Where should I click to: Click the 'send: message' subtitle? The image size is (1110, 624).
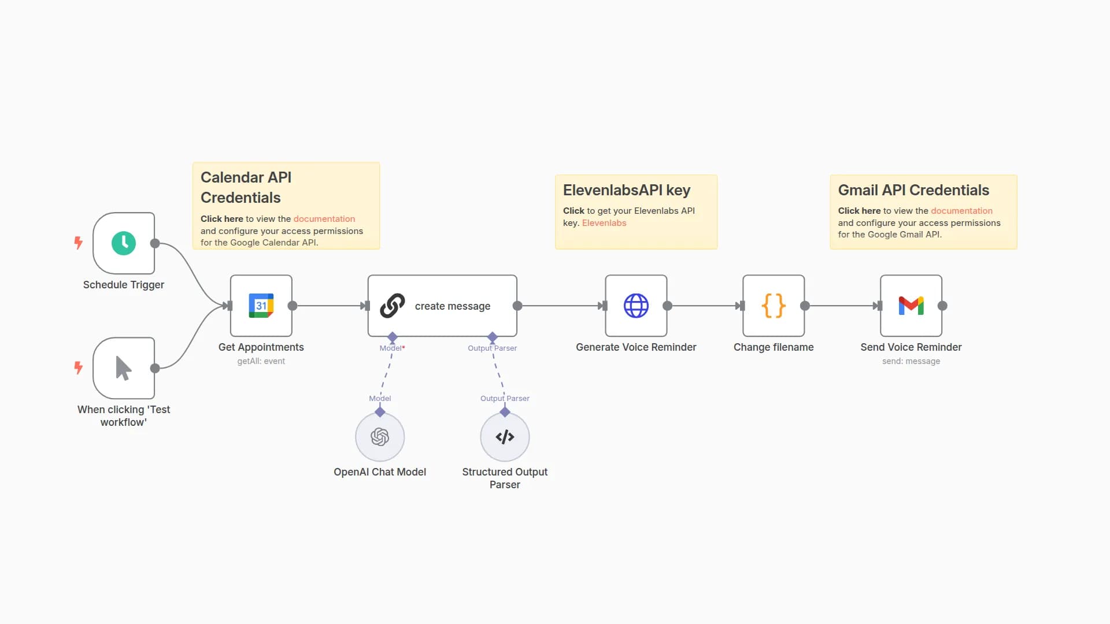(911, 361)
